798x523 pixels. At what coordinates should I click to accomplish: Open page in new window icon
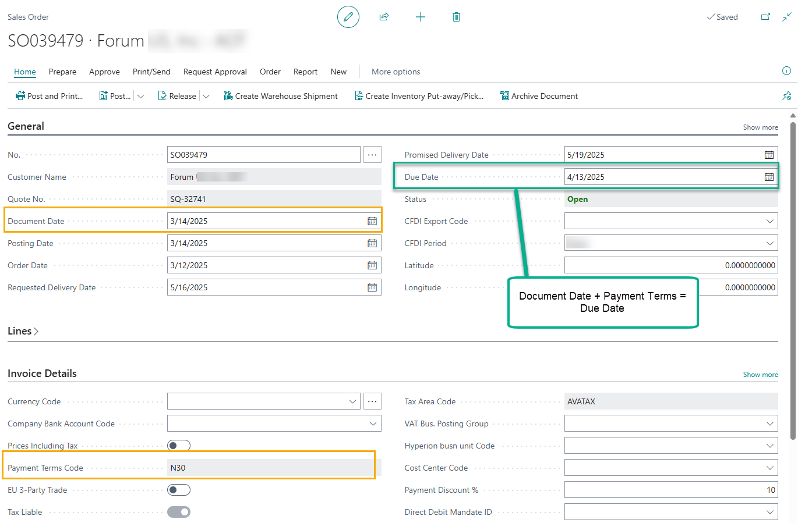pos(766,17)
